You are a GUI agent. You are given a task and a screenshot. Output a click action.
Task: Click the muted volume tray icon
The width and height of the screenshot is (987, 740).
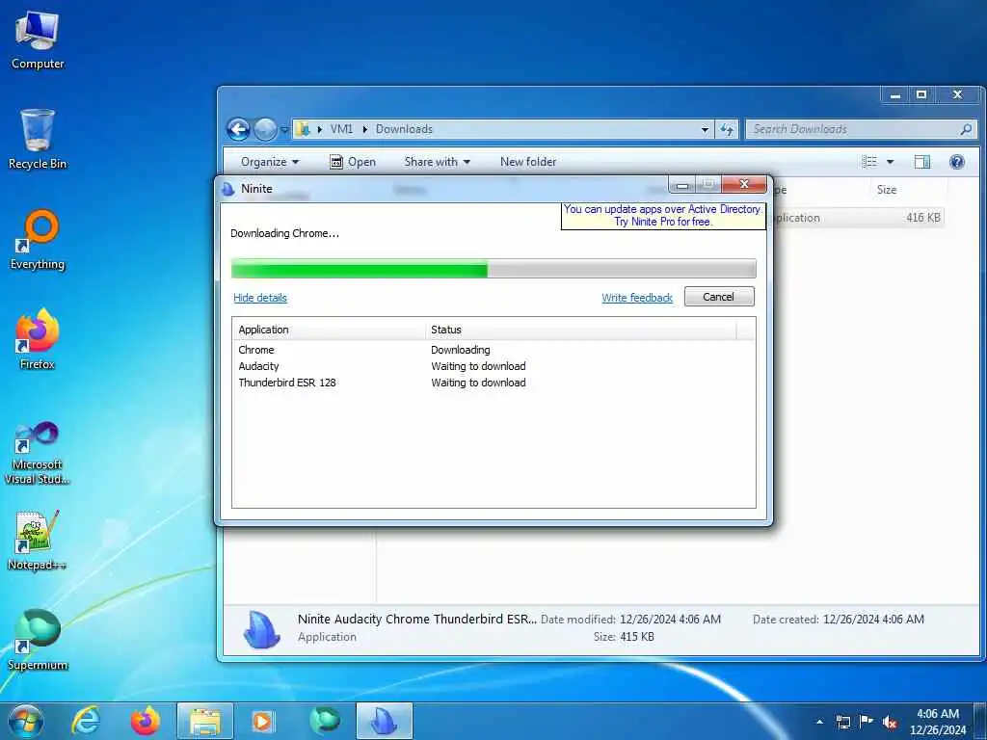click(x=890, y=723)
